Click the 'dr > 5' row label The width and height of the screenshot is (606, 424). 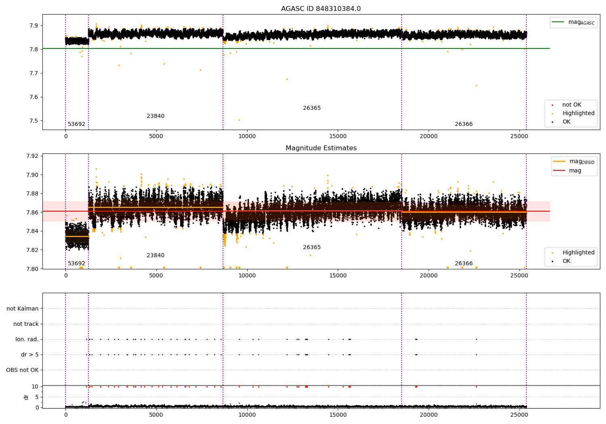30,355
